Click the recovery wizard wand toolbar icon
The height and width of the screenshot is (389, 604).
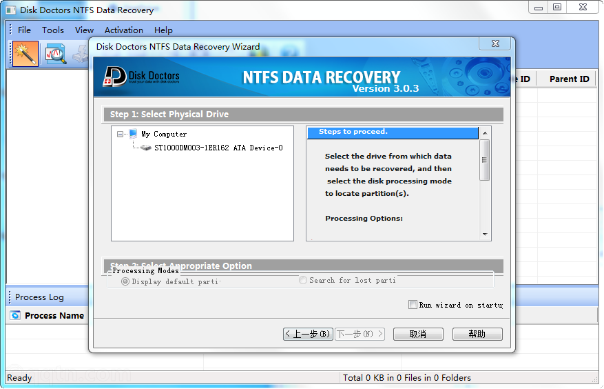point(25,53)
